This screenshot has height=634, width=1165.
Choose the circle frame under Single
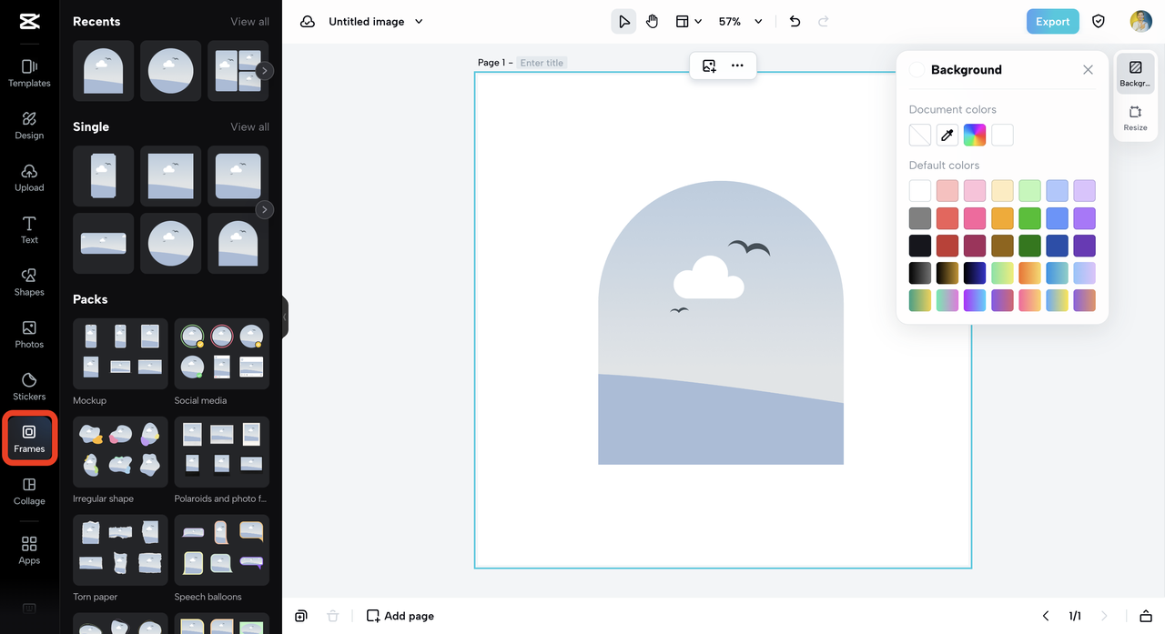tap(170, 243)
